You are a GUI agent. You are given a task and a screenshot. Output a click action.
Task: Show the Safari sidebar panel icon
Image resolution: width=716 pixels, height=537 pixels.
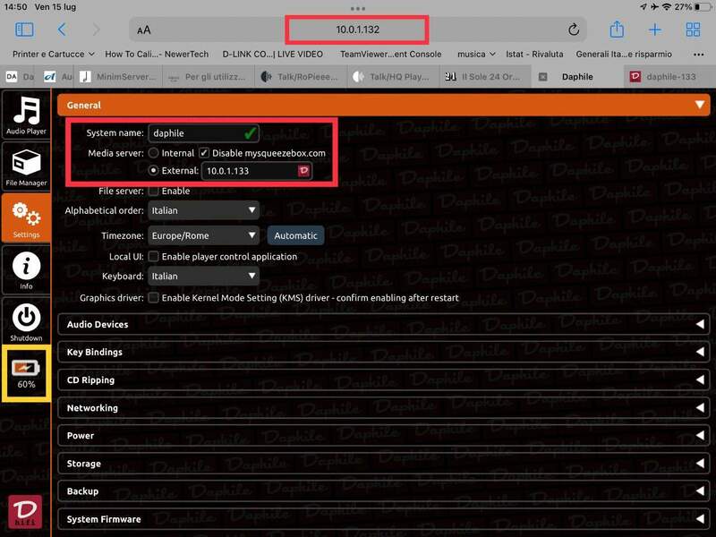coord(24,30)
